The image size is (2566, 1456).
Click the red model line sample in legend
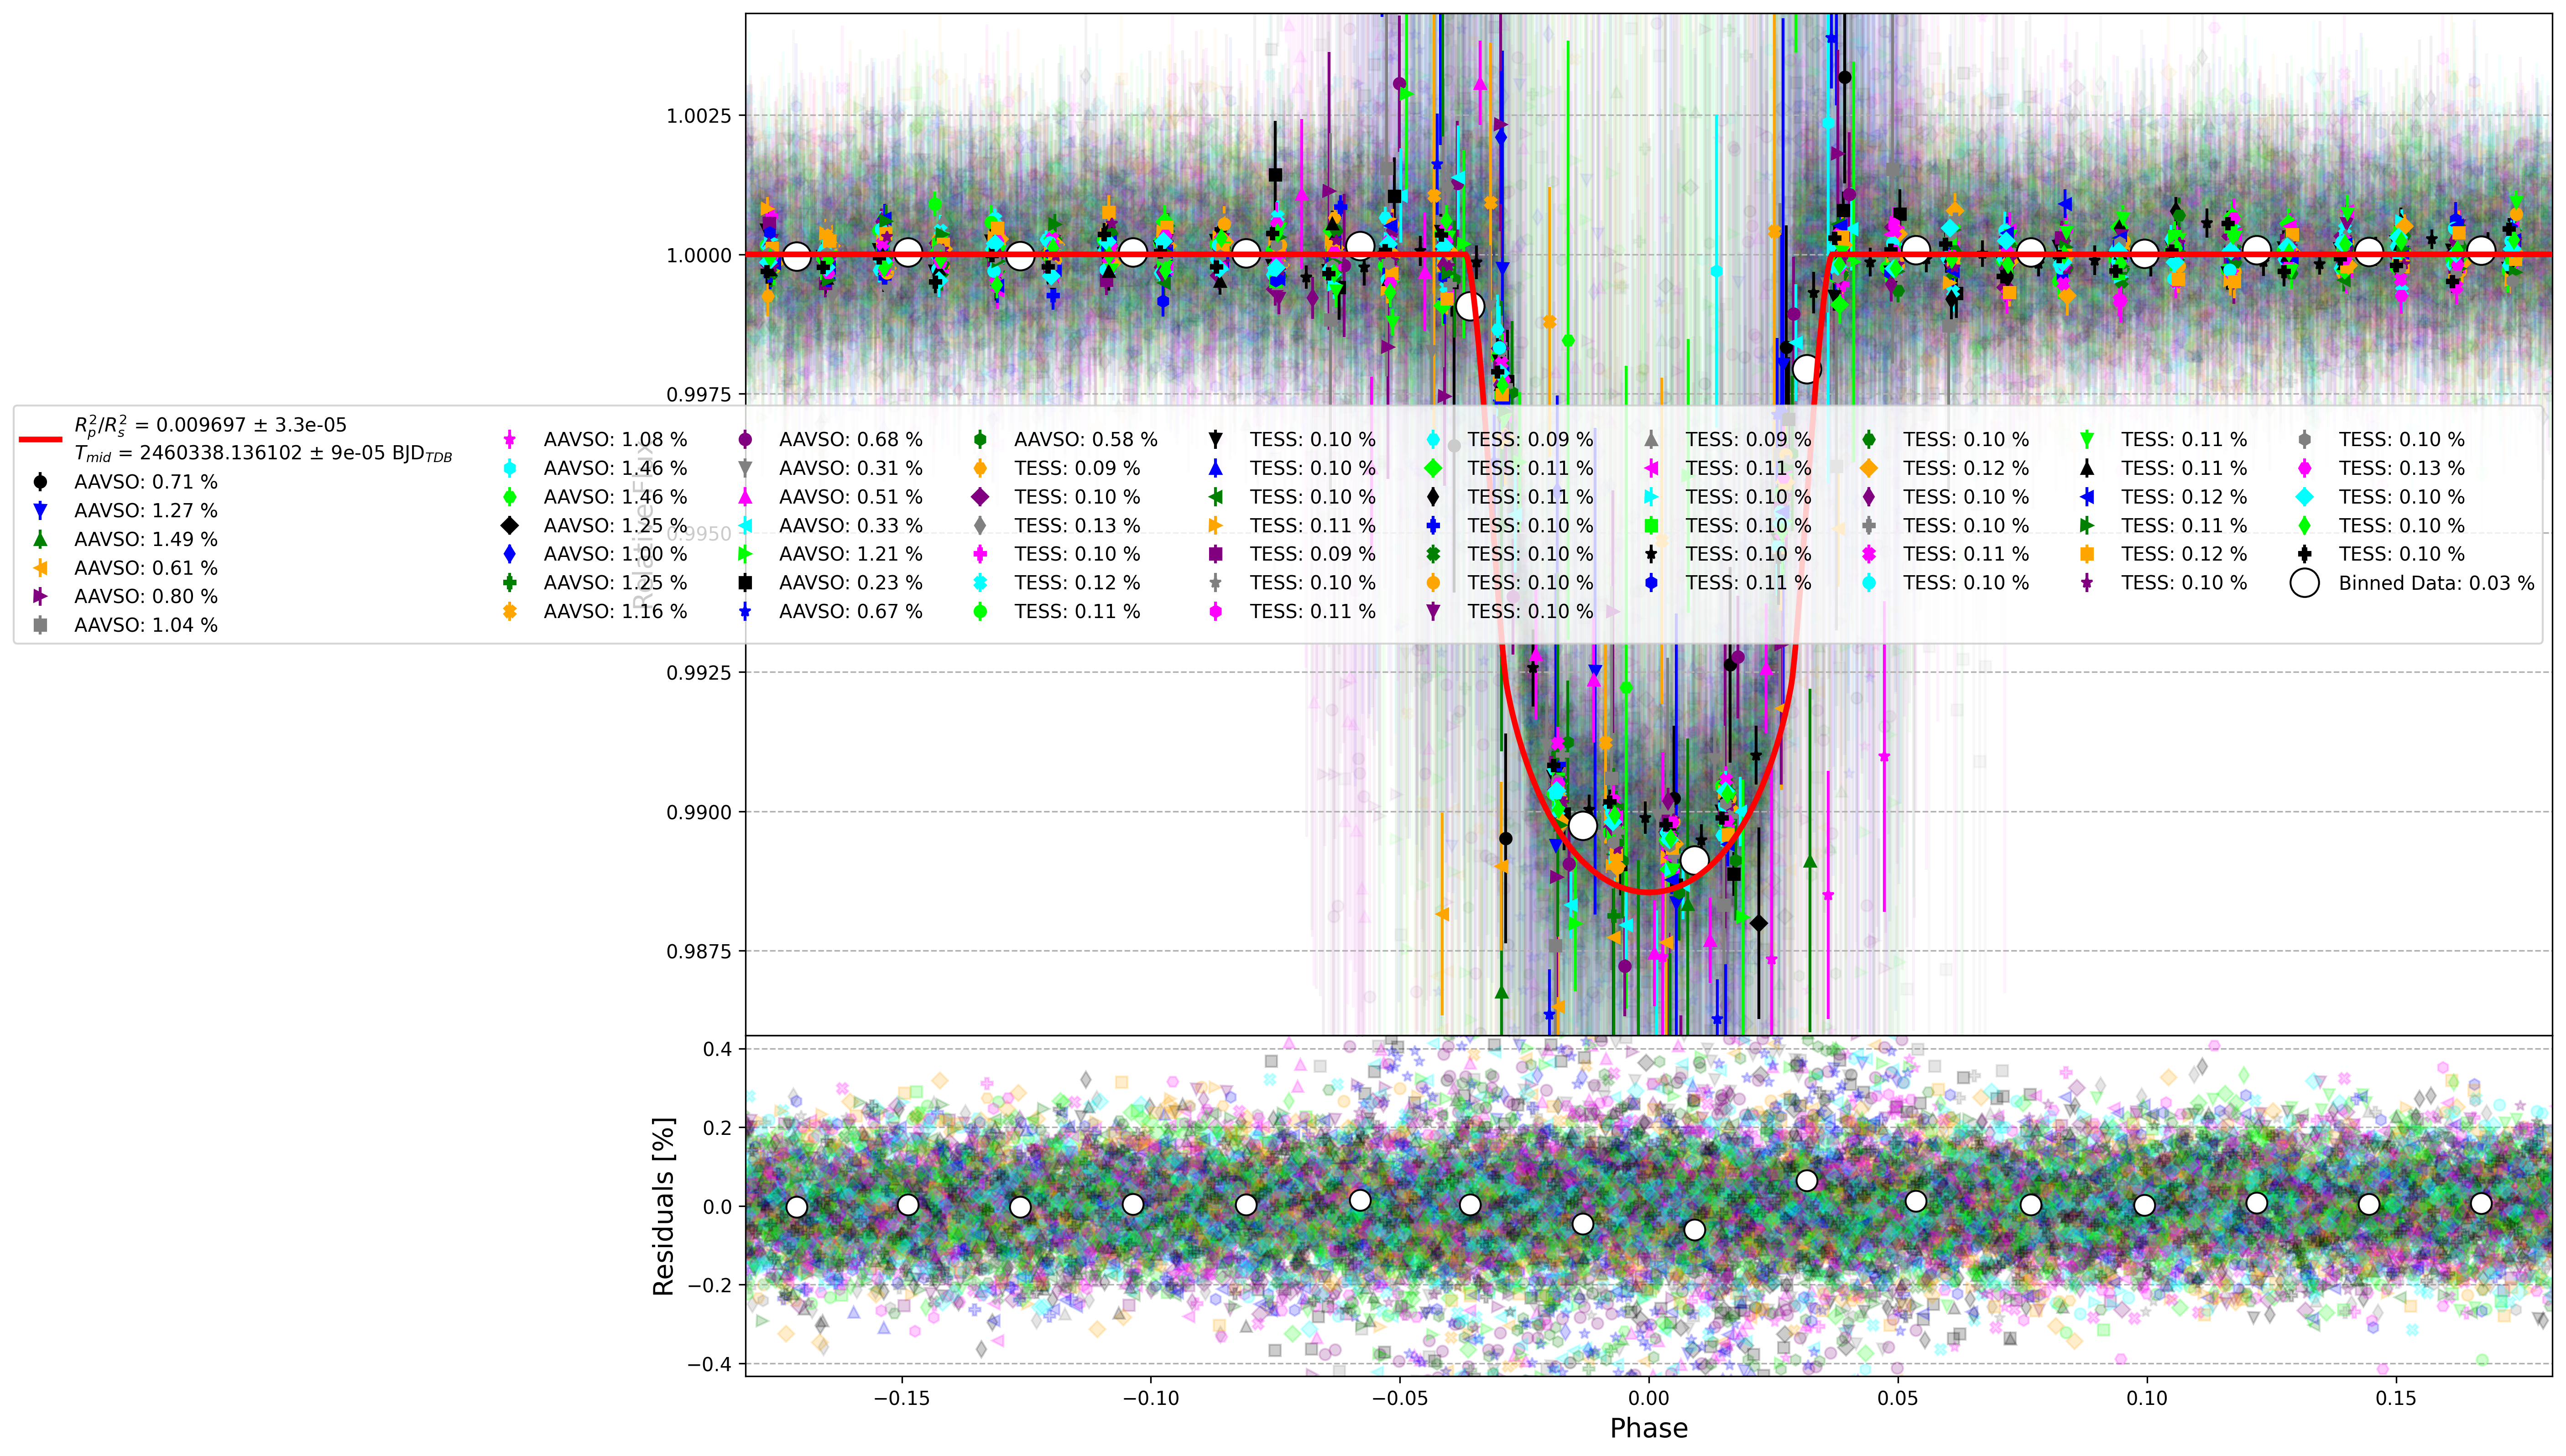pyautogui.click(x=40, y=439)
